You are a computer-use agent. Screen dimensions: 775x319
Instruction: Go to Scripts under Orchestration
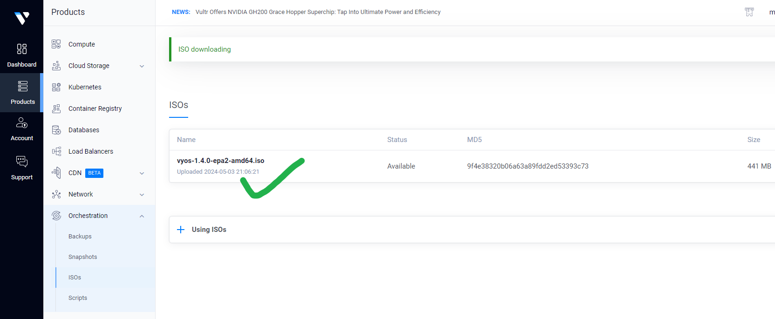click(77, 298)
